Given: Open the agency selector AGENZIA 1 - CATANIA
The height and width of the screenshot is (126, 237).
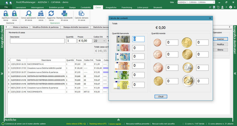Looking at the screenshot, I should (x=196, y=2).
